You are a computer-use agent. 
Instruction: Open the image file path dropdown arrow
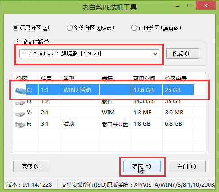pyautogui.click(x=155, y=54)
